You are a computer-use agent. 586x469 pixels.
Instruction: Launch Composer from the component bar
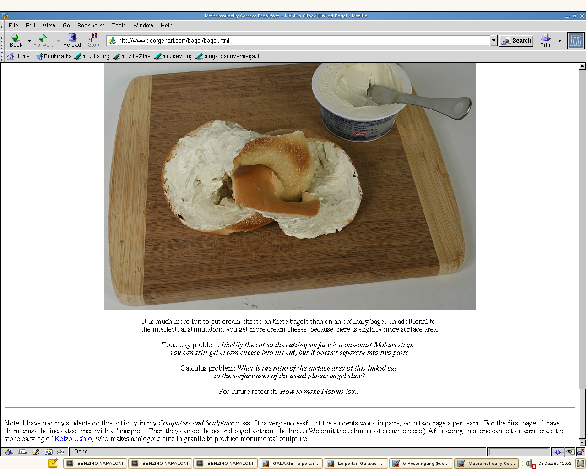(x=35, y=452)
